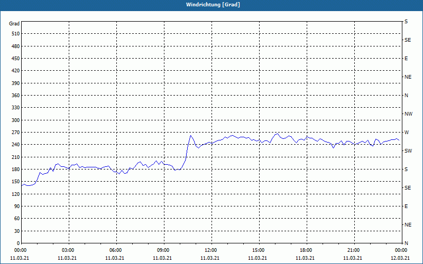Click the N compass label on the 360 gridline
This screenshot has height=264, width=423.
[x=407, y=96]
